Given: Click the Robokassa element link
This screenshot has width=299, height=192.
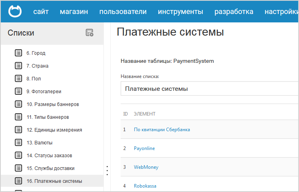Looking at the screenshot, I should pos(145,186).
